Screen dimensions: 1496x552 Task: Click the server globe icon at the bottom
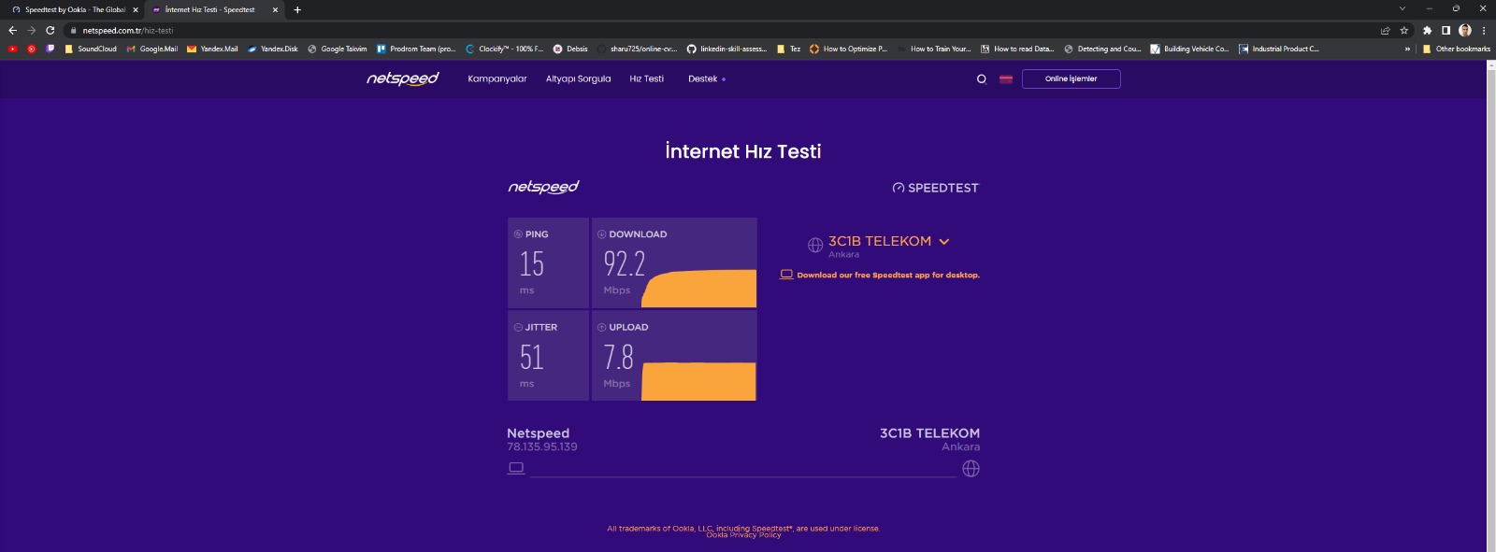[971, 468]
